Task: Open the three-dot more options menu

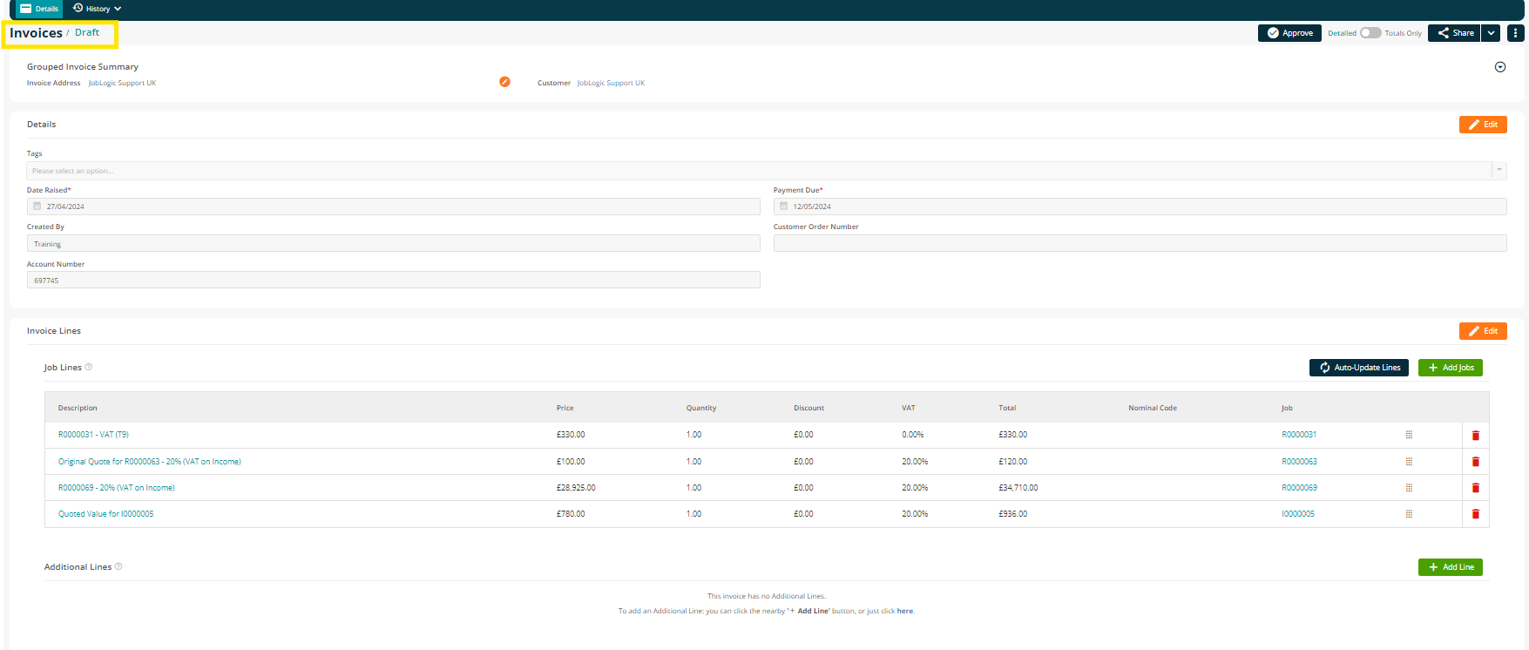Action: point(1516,33)
